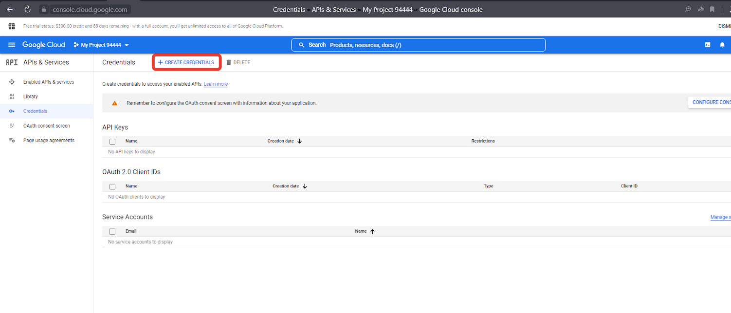731x313 pixels.
Task: Click Creation date header in API Keys table
Action: pyautogui.click(x=281, y=141)
